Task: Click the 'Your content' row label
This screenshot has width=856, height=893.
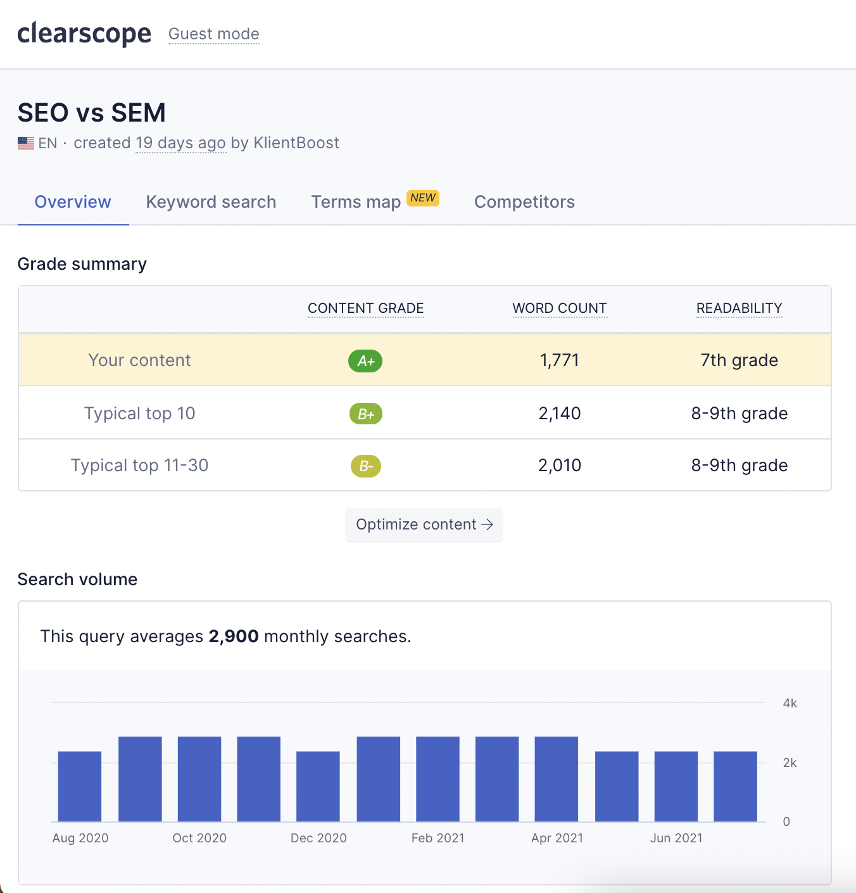Action: [x=139, y=360]
